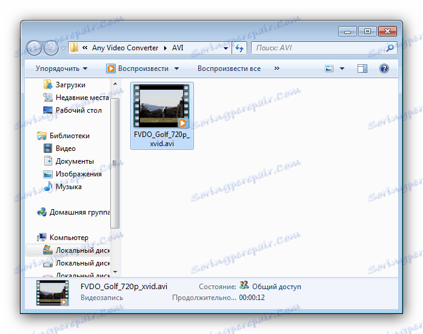Refresh the AVI folder view

coord(239,48)
